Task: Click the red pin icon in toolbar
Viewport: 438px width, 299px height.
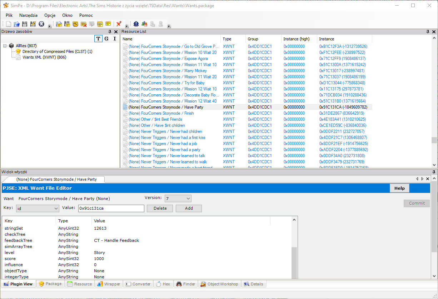Action: (119, 24)
